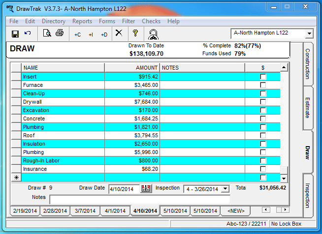This screenshot has height=234, width=322.
Task: Click the DrawTrak app icon in title bar
Action: coord(10,9)
